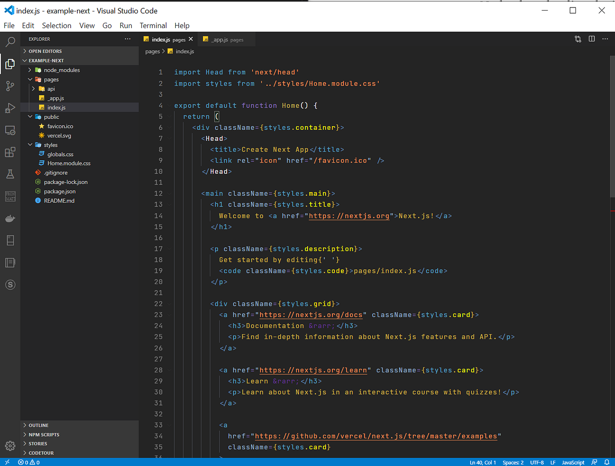The width and height of the screenshot is (615, 466).
Task: Open the Explorer view icon
Action: 10,64
